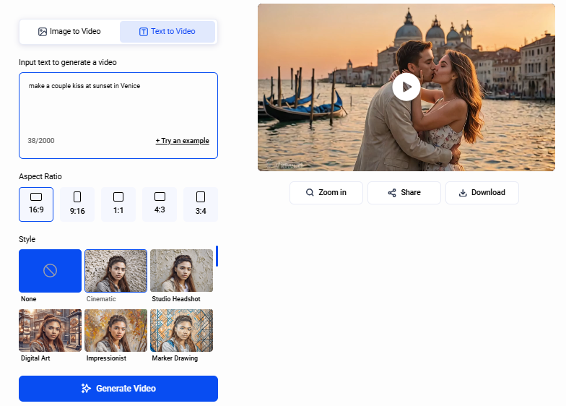Select the None style option
This screenshot has width=566, height=406.
click(x=50, y=271)
